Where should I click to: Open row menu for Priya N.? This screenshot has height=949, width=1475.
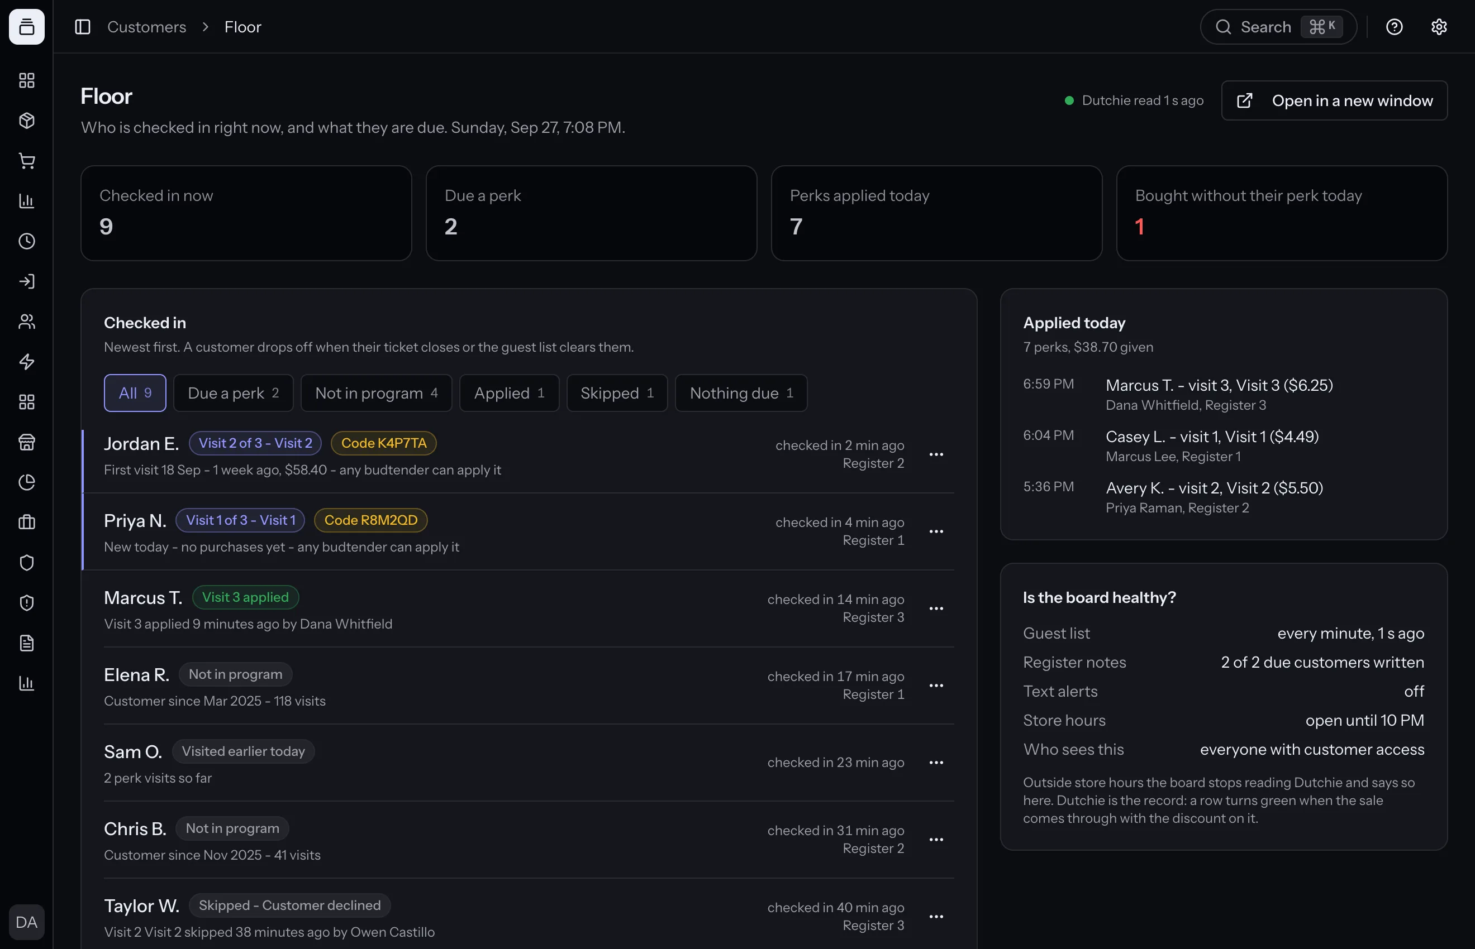point(936,531)
